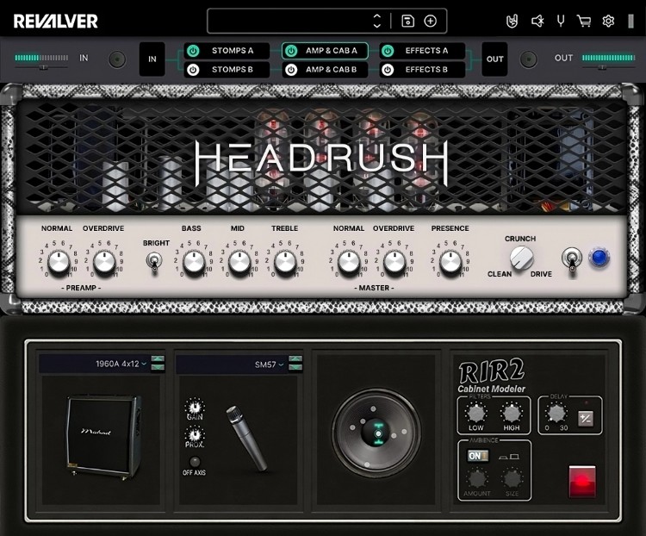The image size is (646, 536).
Task: Click the Marshall cabinet image
Action: click(x=104, y=437)
